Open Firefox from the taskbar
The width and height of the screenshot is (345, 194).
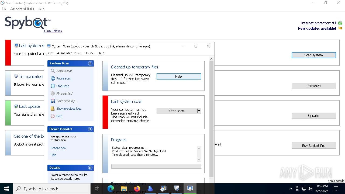tap(137, 189)
